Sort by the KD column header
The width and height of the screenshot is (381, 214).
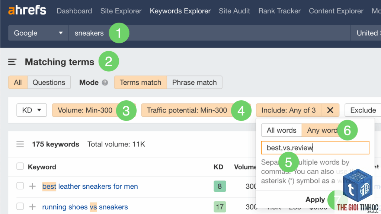tap(218, 167)
